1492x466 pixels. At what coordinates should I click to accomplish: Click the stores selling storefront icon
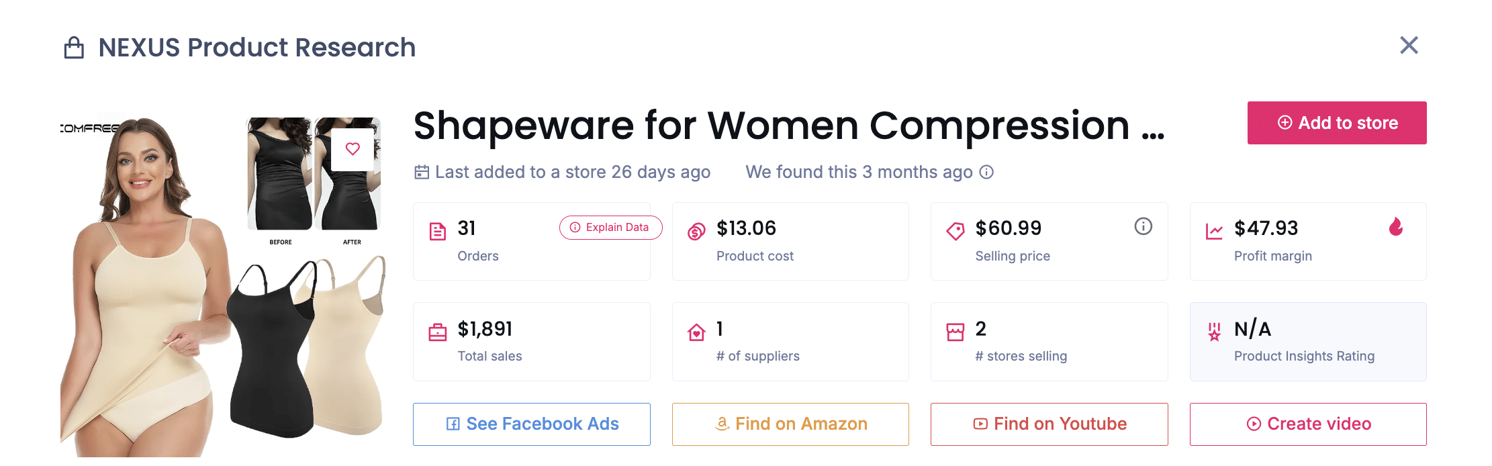(955, 332)
